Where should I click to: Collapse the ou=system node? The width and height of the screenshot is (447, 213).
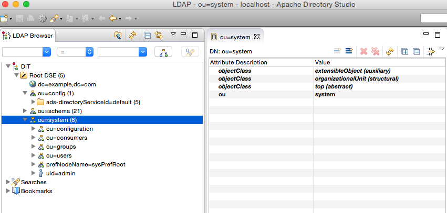(25, 120)
